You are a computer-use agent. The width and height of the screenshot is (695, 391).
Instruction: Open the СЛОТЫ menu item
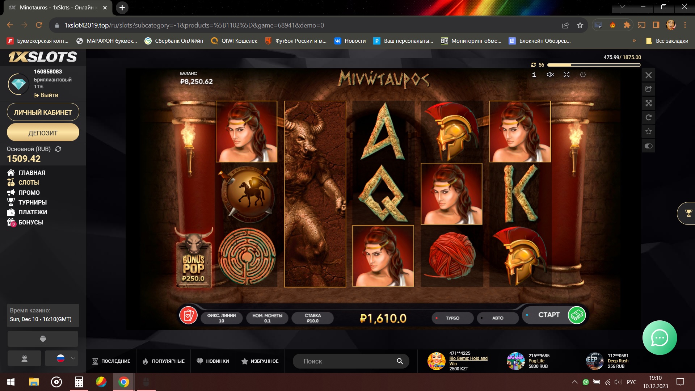point(29,182)
